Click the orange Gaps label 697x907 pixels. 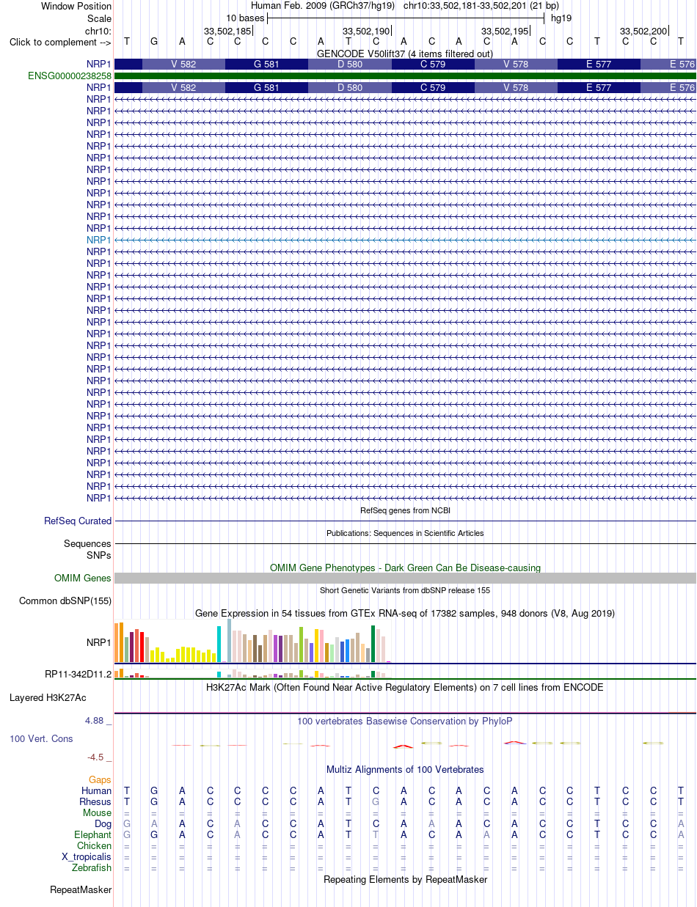(101, 780)
